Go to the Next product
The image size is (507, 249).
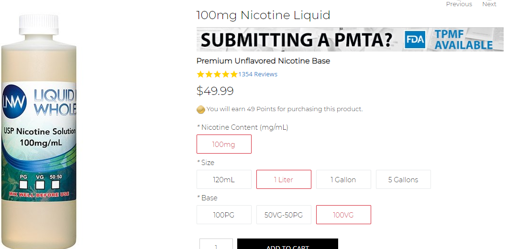[x=489, y=4]
